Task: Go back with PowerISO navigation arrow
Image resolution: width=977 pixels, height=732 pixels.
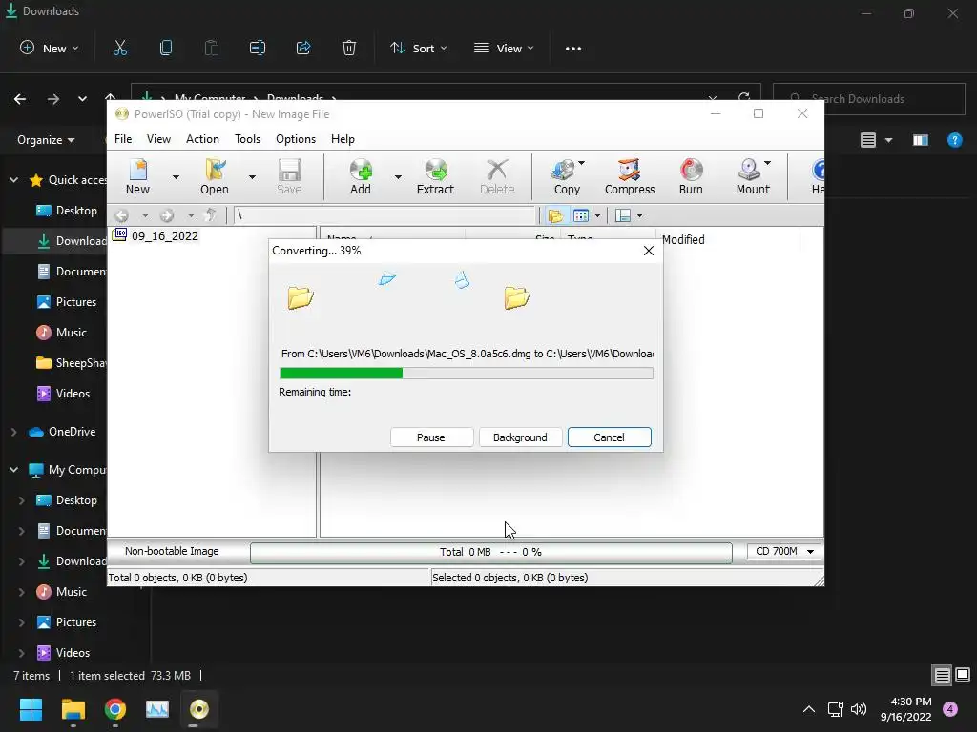Action: click(121, 215)
